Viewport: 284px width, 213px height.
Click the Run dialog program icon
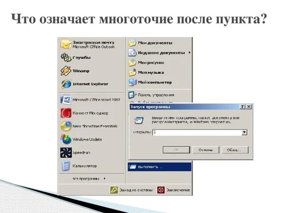(139, 120)
